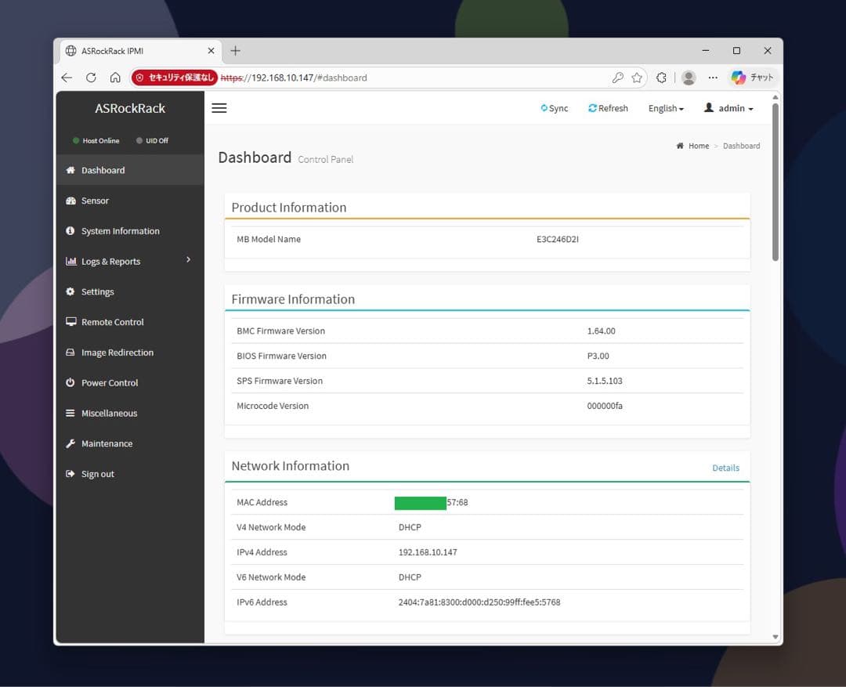Screen dimensions: 846x687
Task: Click the BMC firmware version 1.64.00
Action: 601,331
